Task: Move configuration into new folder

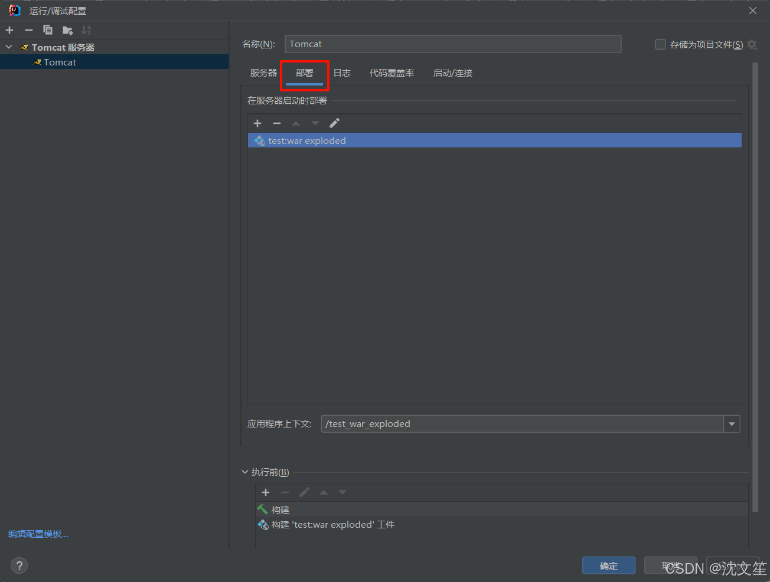Action: tap(67, 30)
